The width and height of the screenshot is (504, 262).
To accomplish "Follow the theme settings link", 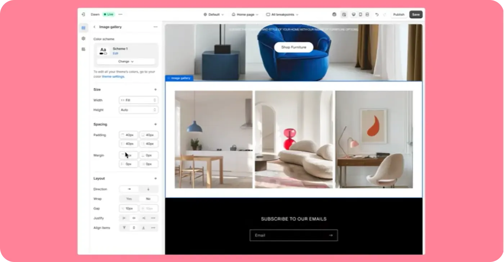I will point(113,77).
